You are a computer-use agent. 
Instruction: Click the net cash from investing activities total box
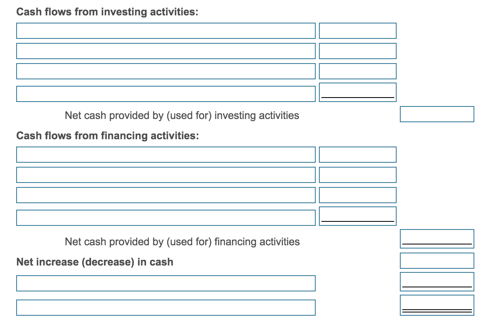[x=437, y=114]
